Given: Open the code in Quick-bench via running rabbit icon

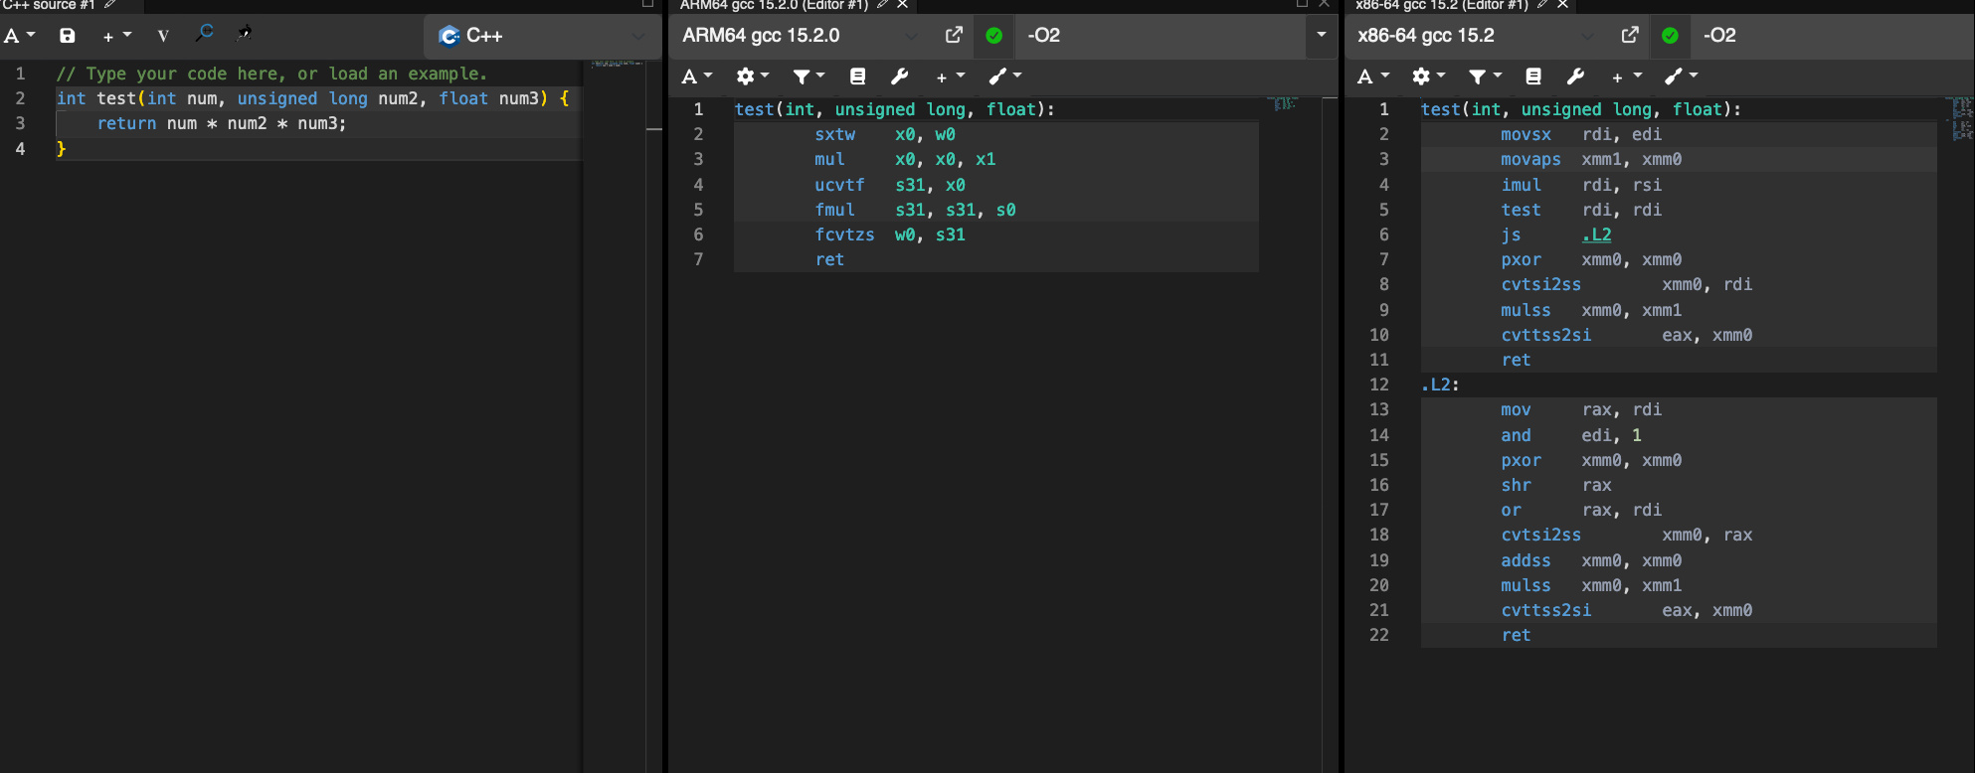Looking at the screenshot, I should (x=244, y=34).
